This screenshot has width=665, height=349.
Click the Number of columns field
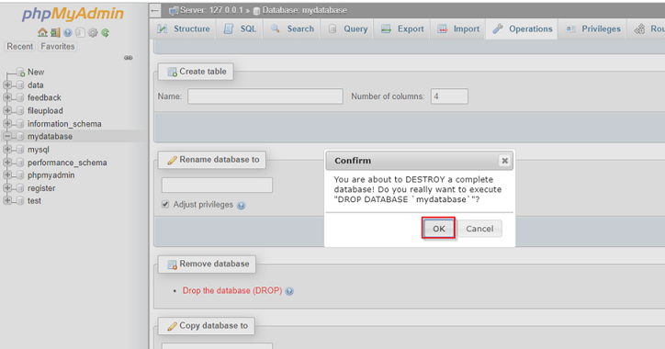point(449,96)
